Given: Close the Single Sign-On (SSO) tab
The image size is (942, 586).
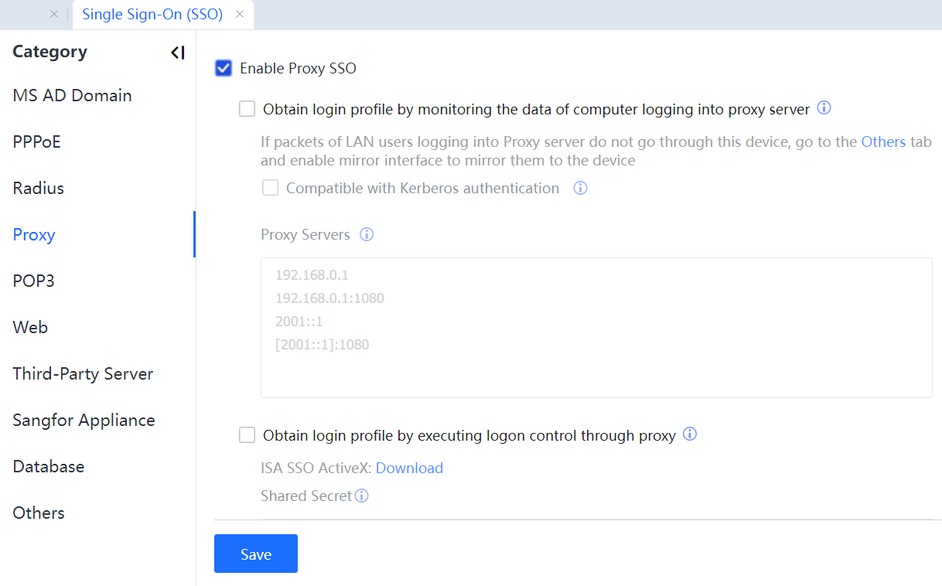Looking at the screenshot, I should [240, 14].
